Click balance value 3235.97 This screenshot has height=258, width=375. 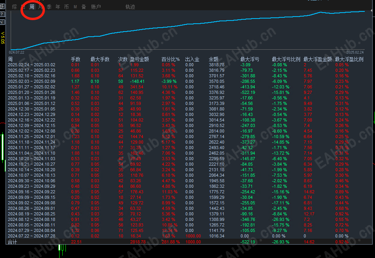pos(216,98)
